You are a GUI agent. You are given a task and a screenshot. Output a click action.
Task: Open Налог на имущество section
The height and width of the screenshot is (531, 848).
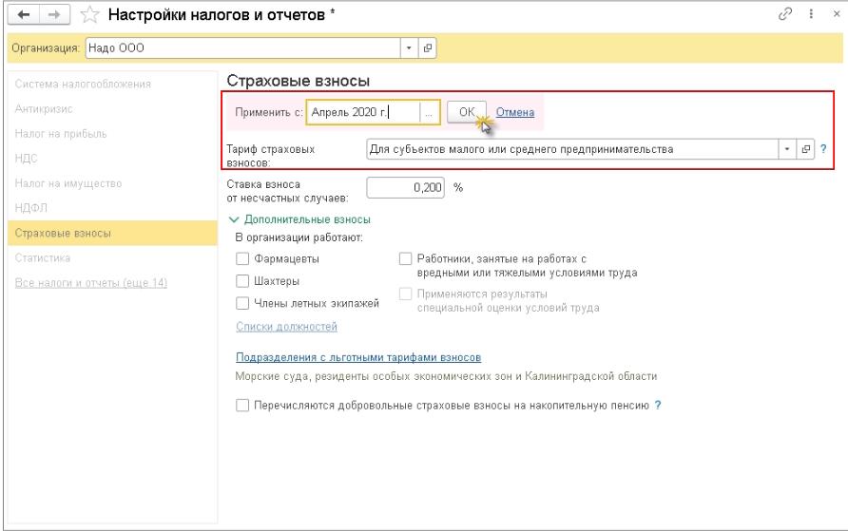[x=68, y=183]
